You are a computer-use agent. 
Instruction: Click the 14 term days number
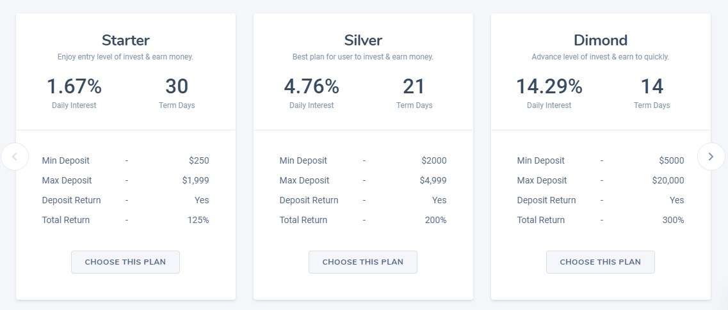coord(652,86)
